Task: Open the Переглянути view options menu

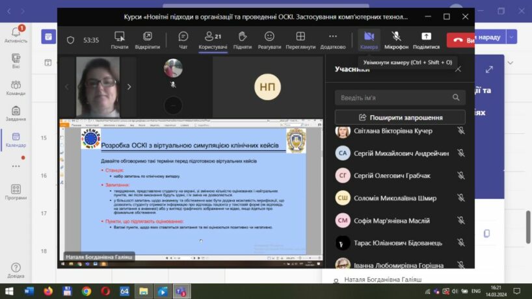Action: [300, 40]
